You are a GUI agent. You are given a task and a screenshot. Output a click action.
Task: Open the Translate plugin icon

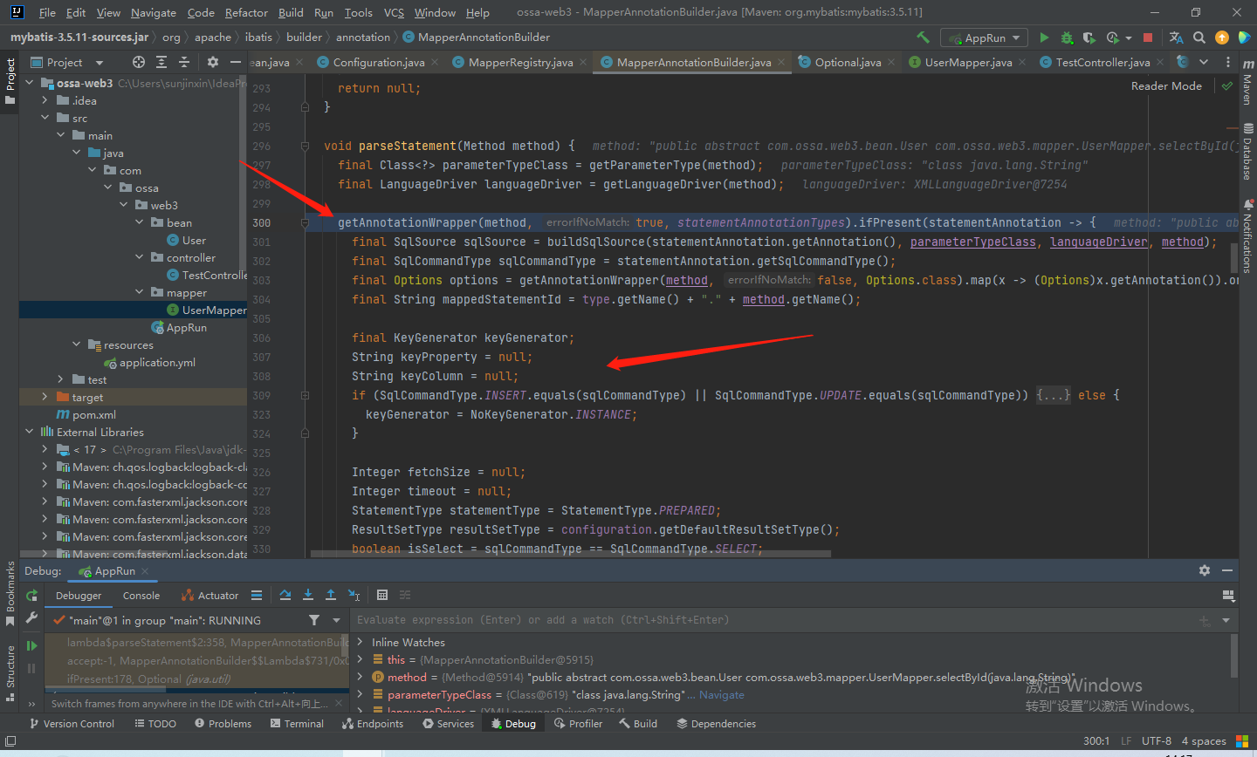1176,38
